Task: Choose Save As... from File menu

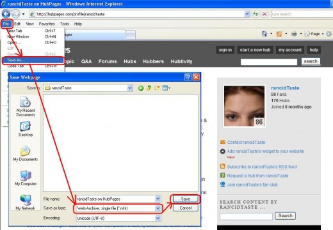Action: [33, 60]
